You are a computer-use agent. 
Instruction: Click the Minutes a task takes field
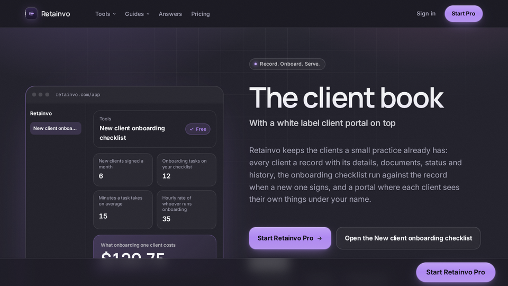pyautogui.click(x=123, y=210)
